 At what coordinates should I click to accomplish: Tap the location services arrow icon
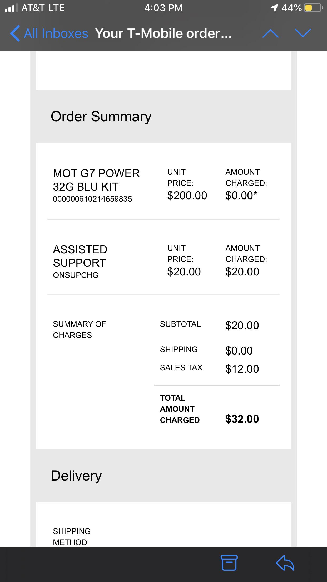[x=274, y=7]
